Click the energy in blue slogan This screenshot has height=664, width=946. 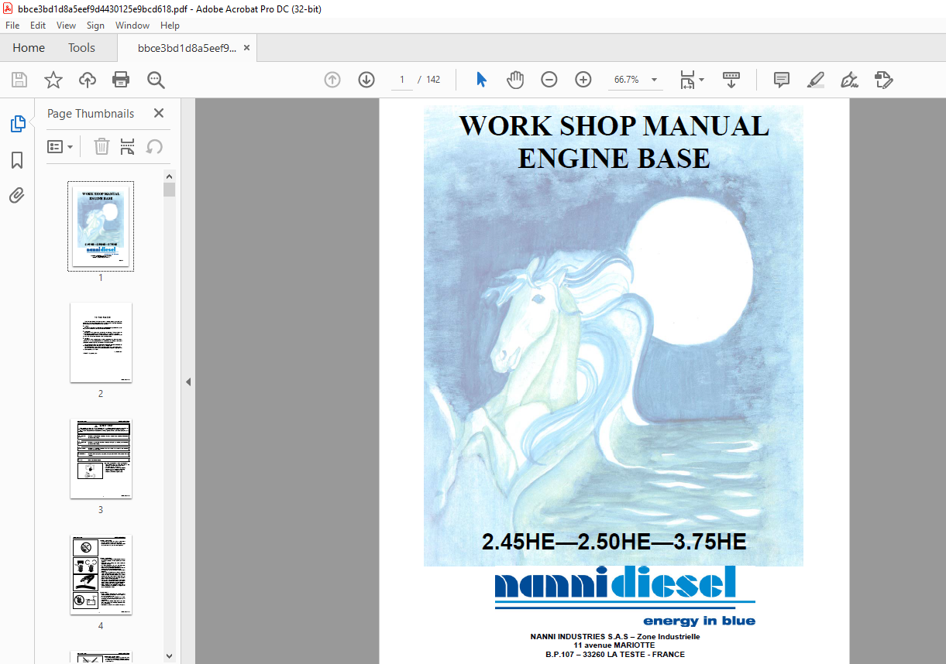coord(699,621)
